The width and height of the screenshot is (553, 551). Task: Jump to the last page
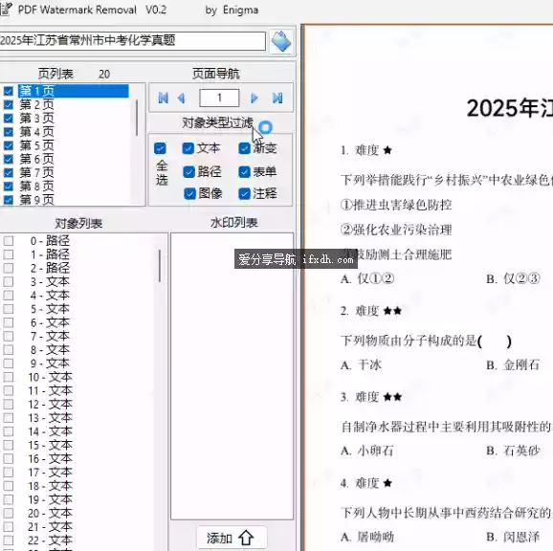tap(277, 98)
